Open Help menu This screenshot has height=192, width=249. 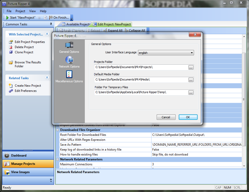click(43, 11)
